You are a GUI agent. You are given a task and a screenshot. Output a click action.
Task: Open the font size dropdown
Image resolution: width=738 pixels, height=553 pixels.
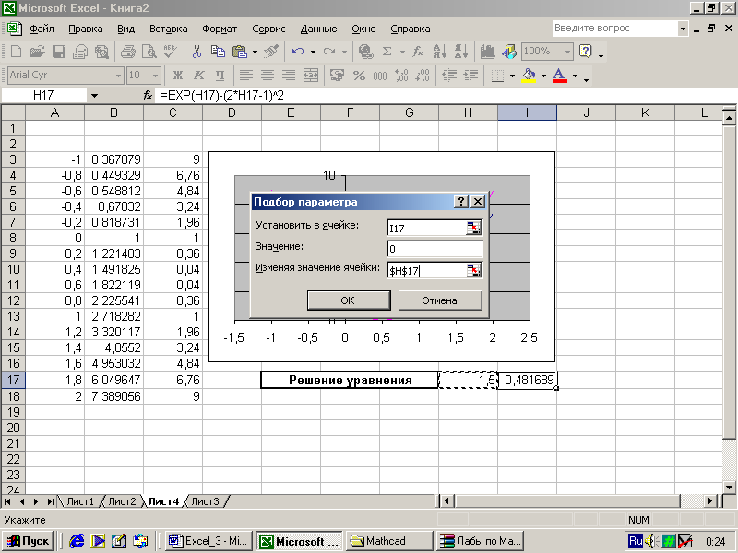[x=156, y=76]
